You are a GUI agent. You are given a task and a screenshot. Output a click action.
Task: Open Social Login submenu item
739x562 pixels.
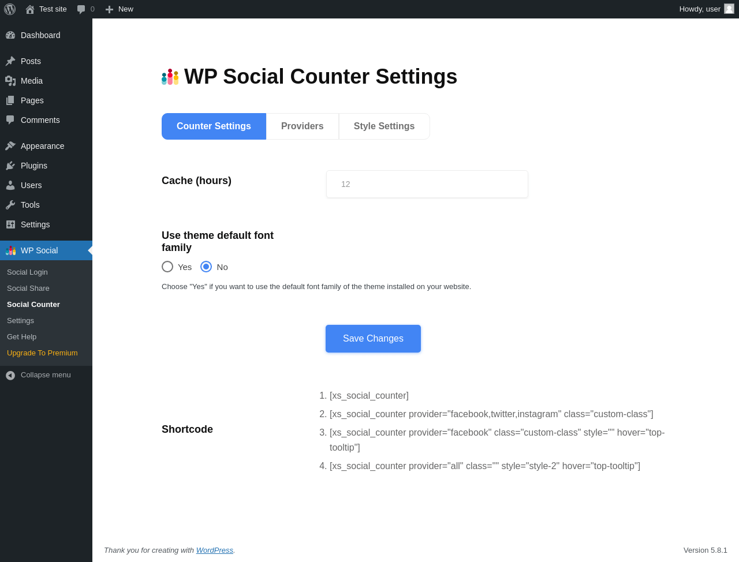tap(27, 272)
